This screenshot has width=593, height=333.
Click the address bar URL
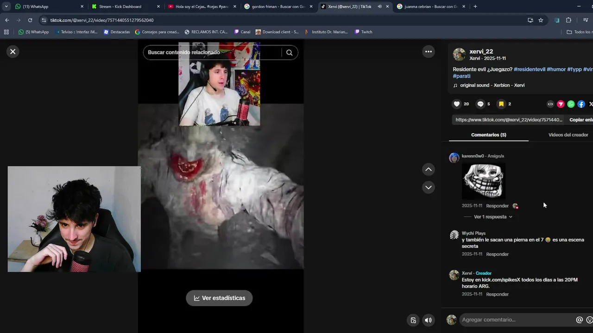tap(102, 20)
